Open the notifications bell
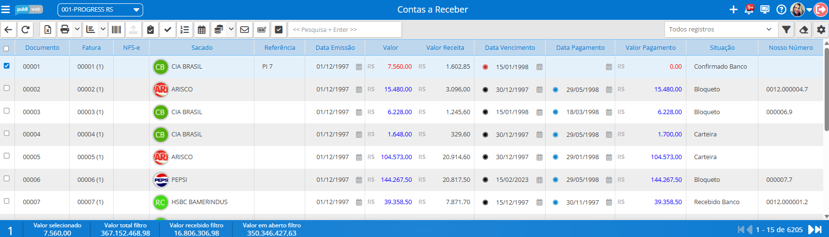 pos(749,10)
